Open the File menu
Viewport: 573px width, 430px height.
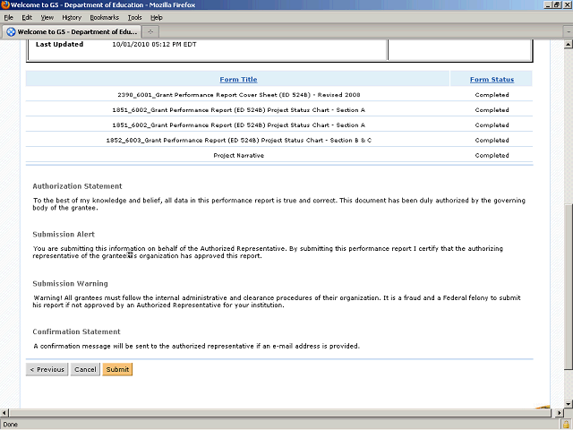[x=9, y=17]
